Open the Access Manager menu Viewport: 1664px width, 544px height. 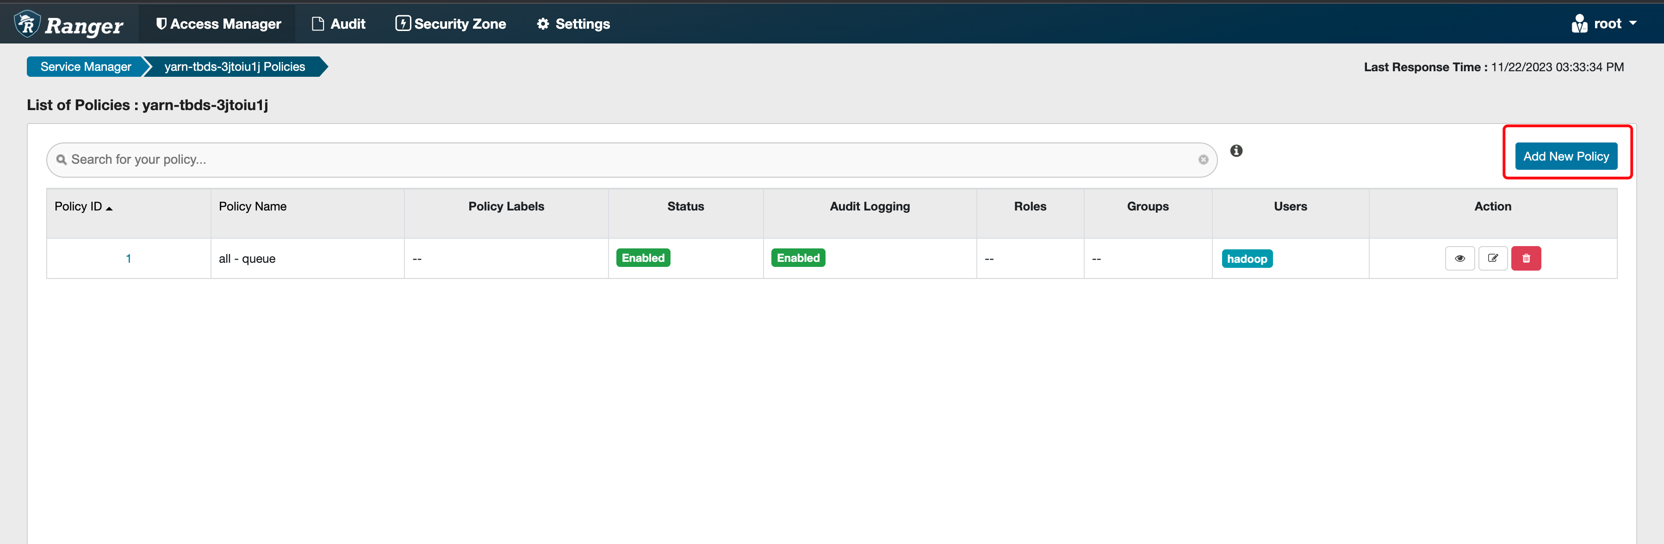click(x=218, y=24)
